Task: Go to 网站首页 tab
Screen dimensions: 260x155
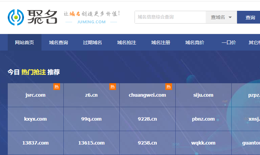Action: (25, 42)
